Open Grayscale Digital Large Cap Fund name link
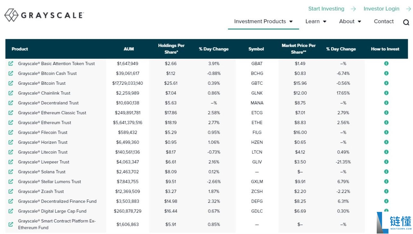Viewport: 413px width, 234px height. pyautogui.click(x=52, y=211)
